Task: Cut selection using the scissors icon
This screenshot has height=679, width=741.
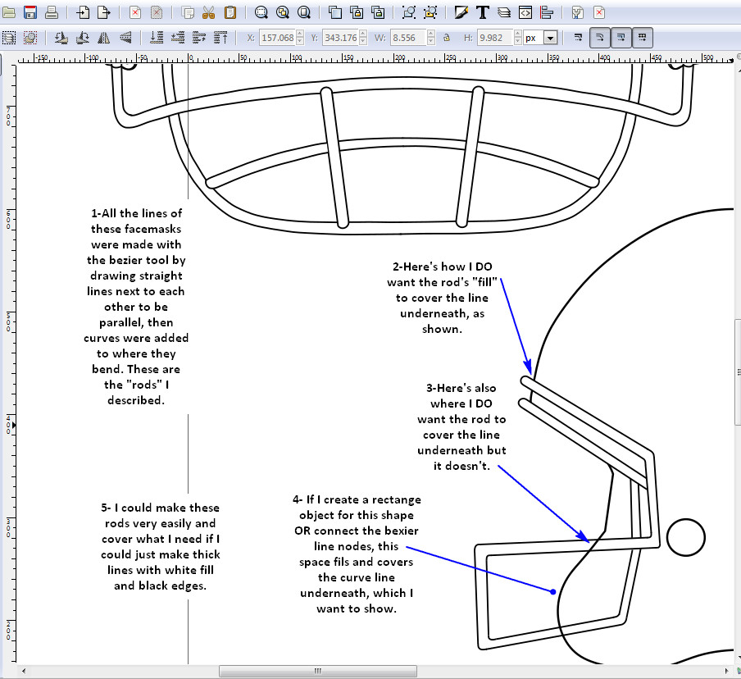Action: [x=208, y=12]
